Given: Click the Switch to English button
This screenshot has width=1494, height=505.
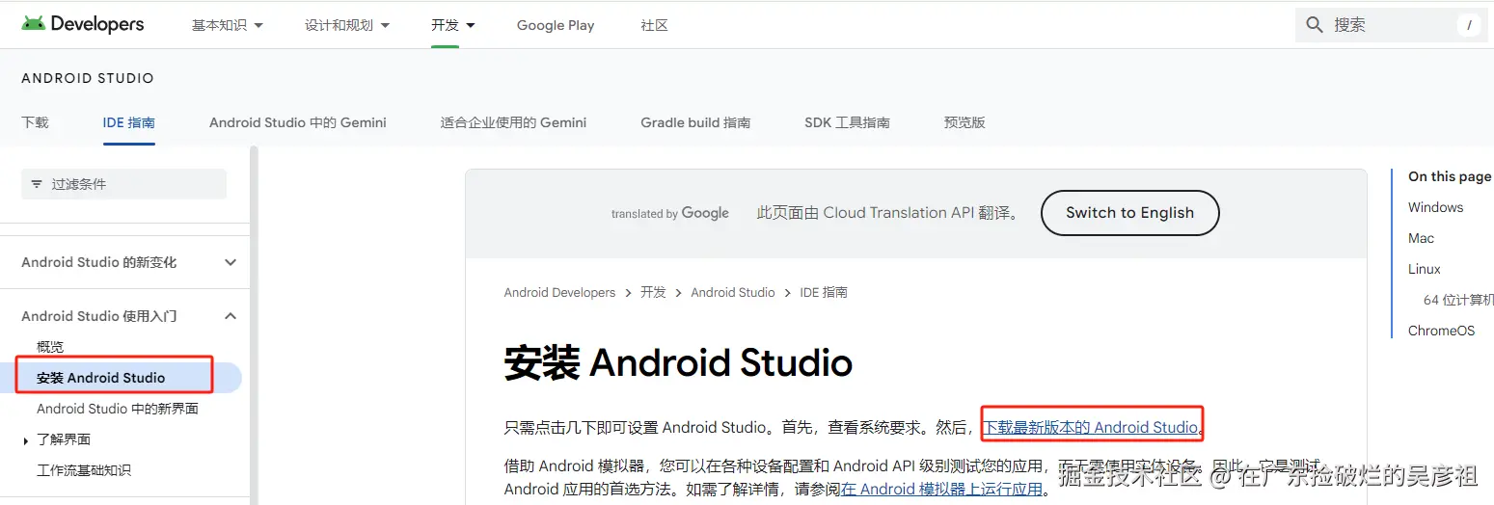Looking at the screenshot, I should point(1130,213).
